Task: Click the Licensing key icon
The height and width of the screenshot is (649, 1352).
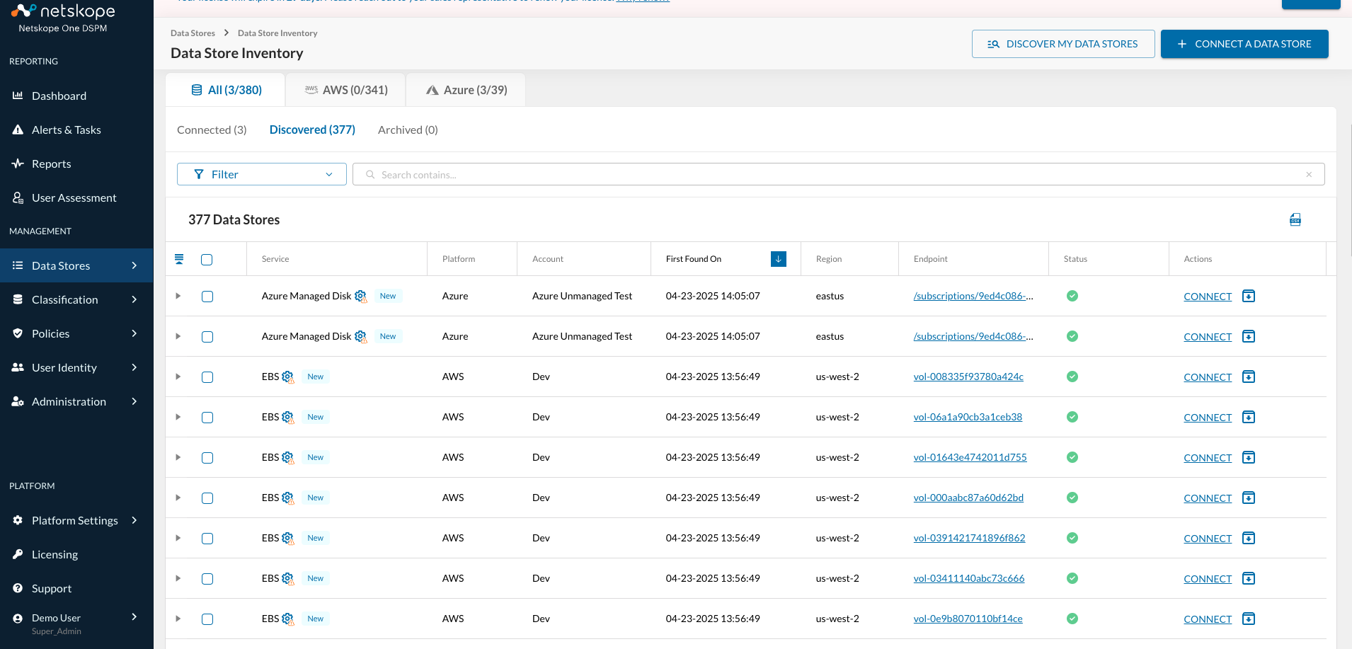Action: click(x=18, y=554)
